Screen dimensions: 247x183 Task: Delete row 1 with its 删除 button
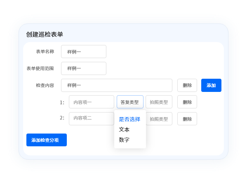click(187, 102)
